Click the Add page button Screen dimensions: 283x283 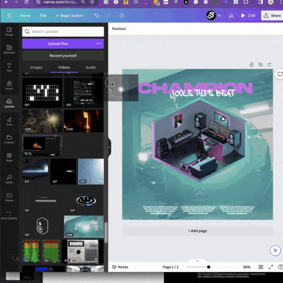(x=197, y=231)
